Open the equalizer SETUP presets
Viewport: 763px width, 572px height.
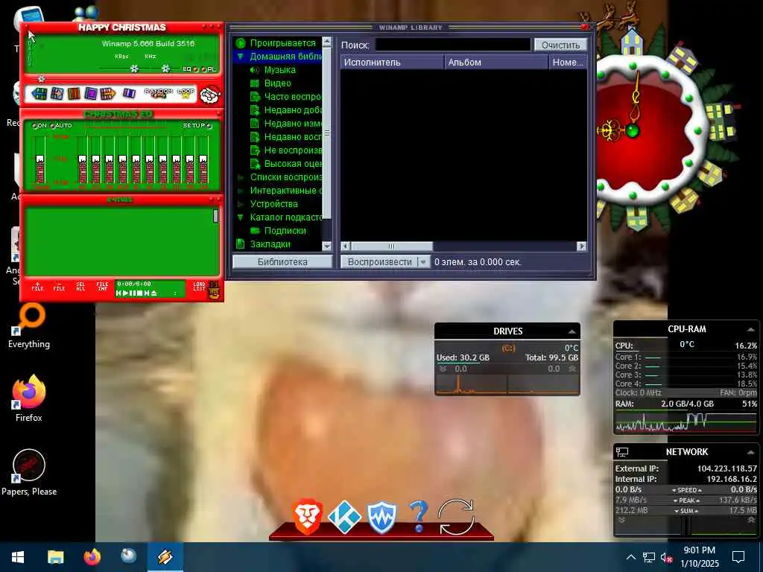pos(197,125)
